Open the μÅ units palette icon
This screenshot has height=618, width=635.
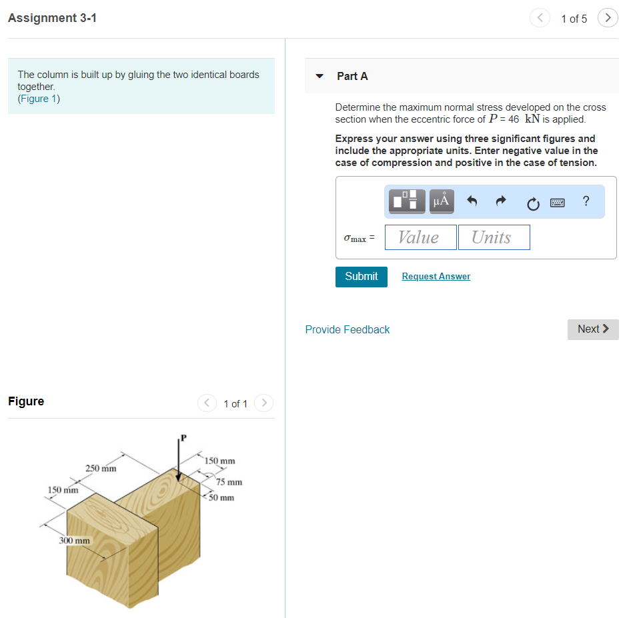click(x=441, y=201)
